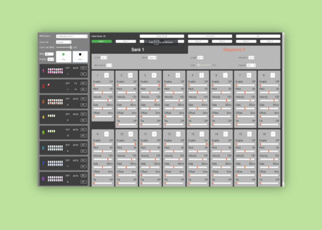Viewport: 322px width, 230px height.
Task: Open the dropdown below Sequence 3 title
Action: 251,57
